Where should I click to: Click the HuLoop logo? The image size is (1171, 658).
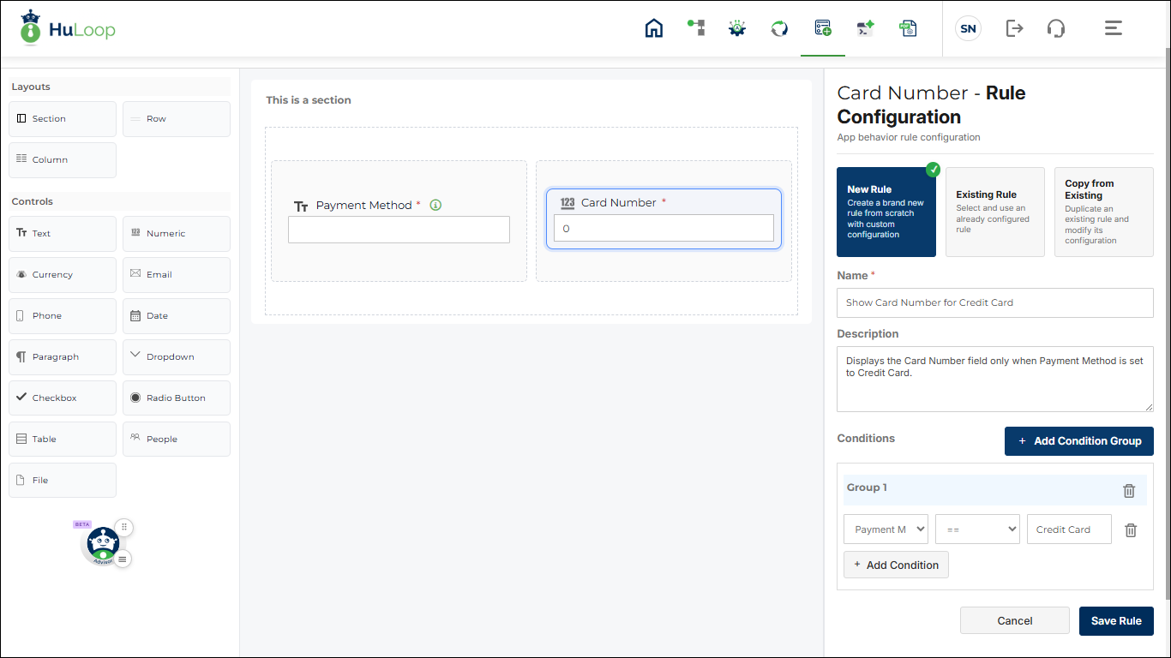click(68, 29)
